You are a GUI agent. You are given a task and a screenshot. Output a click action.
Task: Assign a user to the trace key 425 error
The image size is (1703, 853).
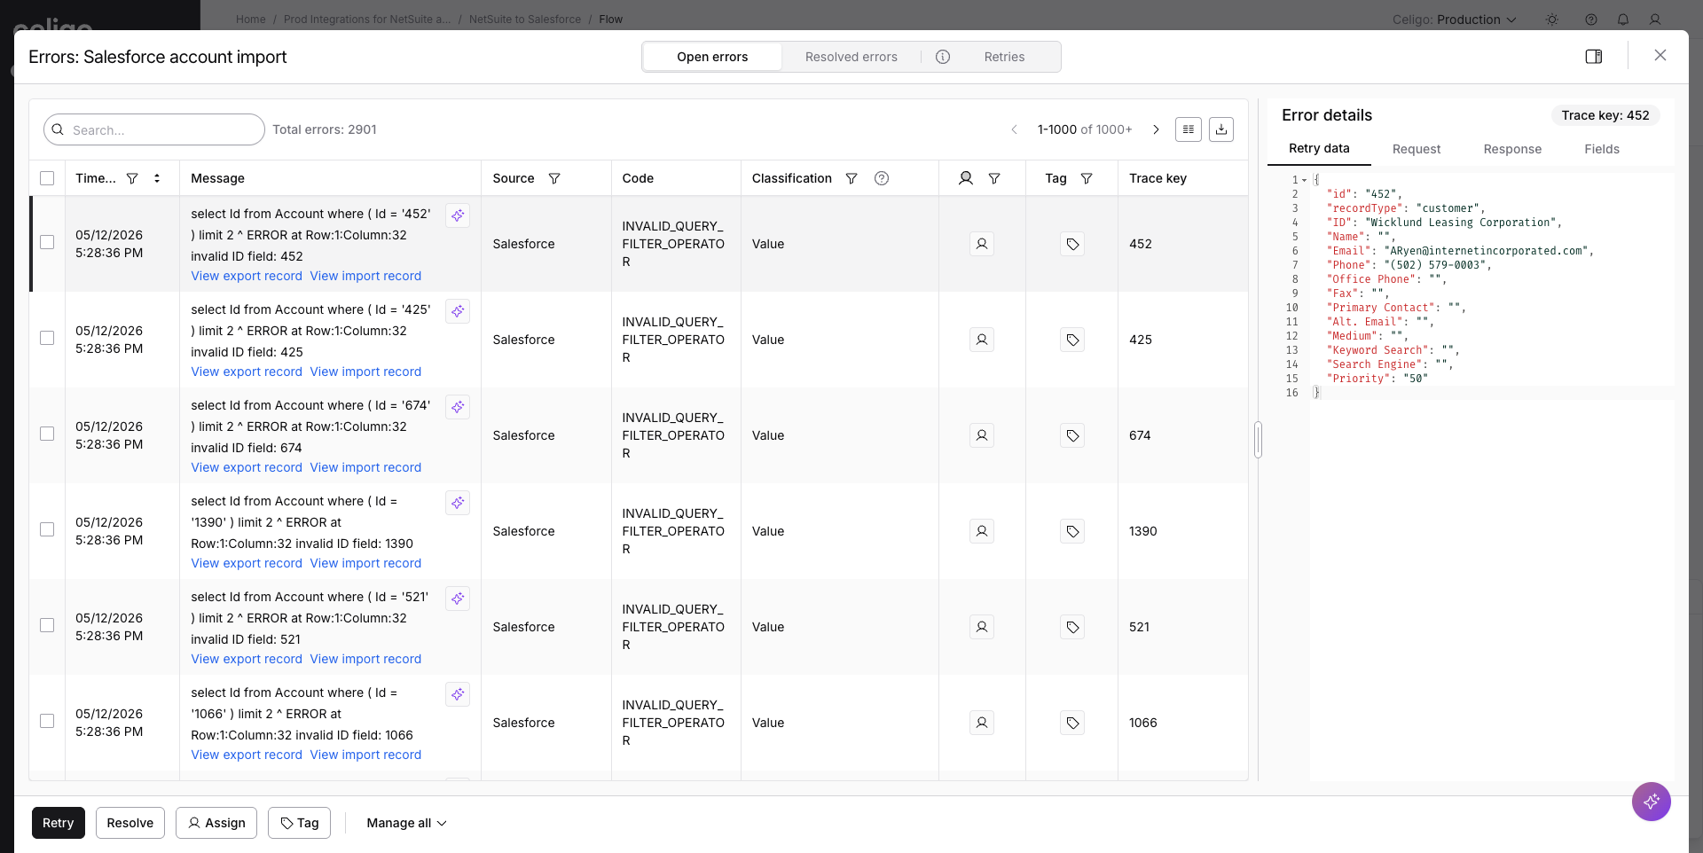(x=982, y=340)
